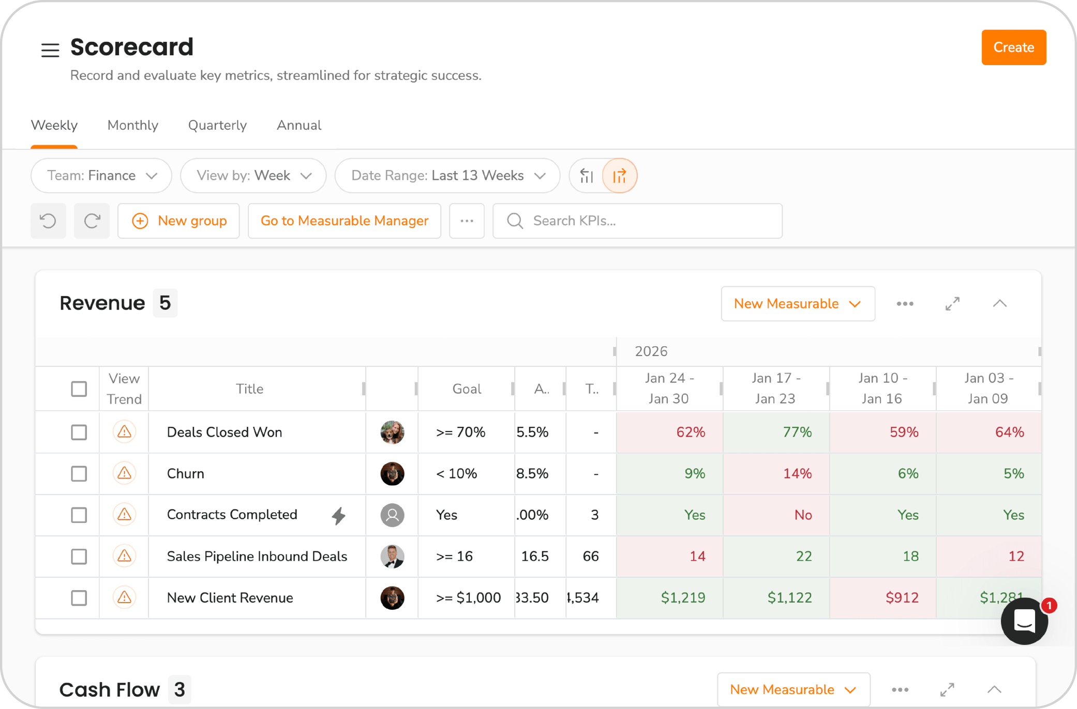Open the toolbar more options ellipsis
This screenshot has height=709, width=1077.
pyautogui.click(x=467, y=221)
